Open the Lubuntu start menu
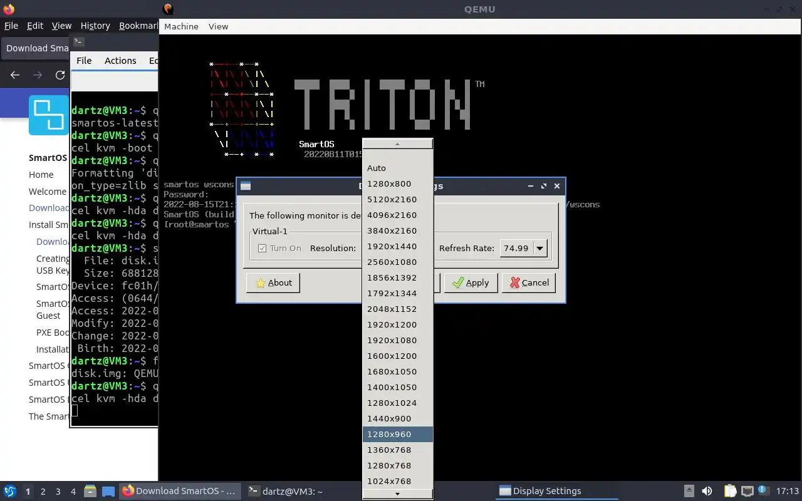802x501 pixels. [10, 491]
